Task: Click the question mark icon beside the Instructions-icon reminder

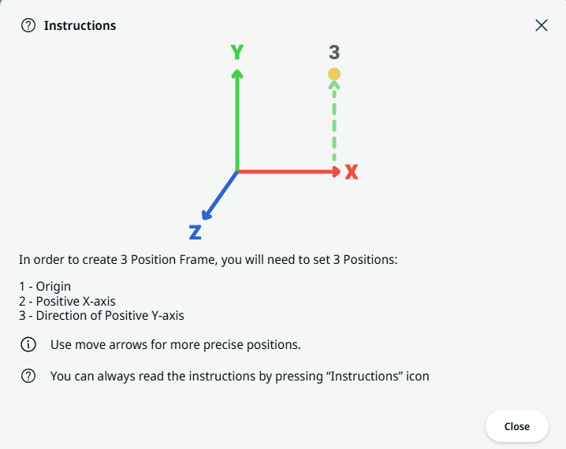Action: coord(28,376)
